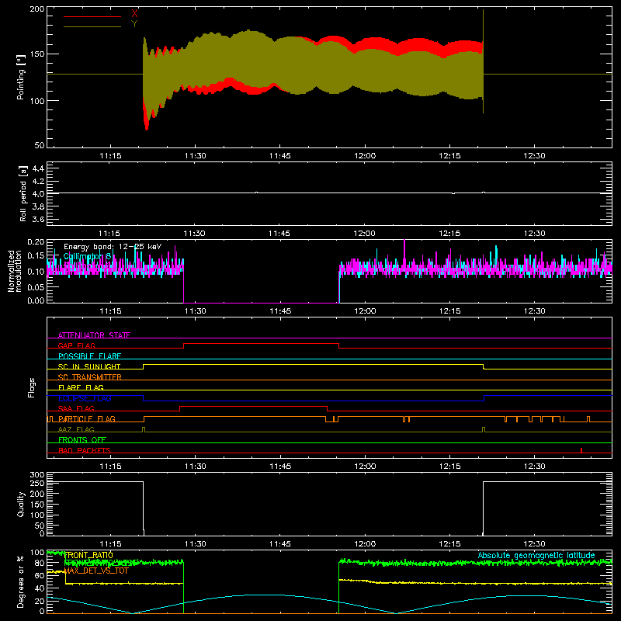621x621 pixels.
Task: Select the SC_IN_SUNLIGHT flag label
Action: [x=88, y=366]
